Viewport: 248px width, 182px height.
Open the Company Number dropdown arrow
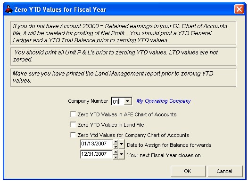pyautogui.click(x=127, y=101)
